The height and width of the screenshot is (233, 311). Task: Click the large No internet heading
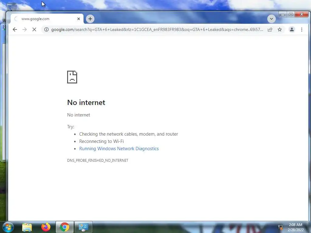pos(86,103)
